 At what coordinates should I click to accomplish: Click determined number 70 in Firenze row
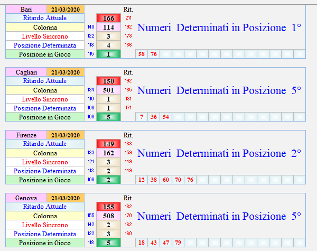click(x=178, y=180)
